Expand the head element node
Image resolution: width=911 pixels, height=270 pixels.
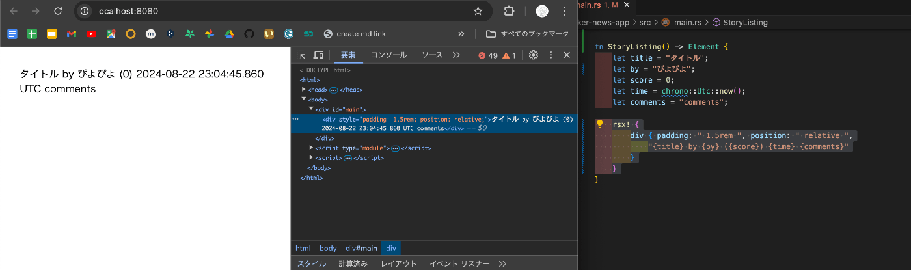[304, 89]
